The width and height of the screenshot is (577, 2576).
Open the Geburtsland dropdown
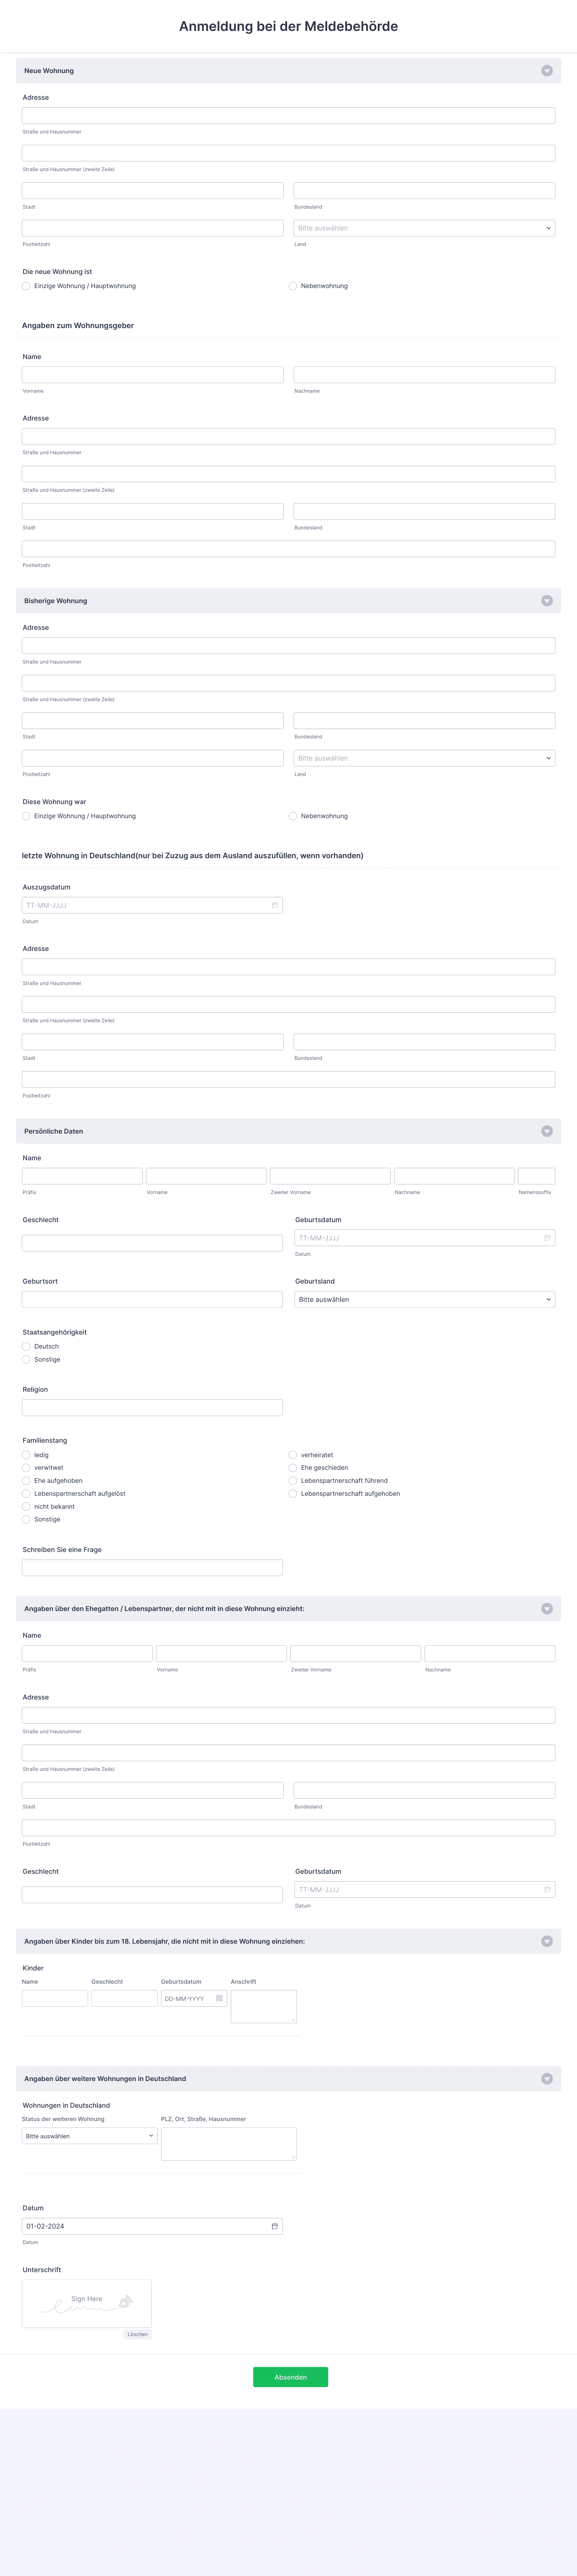click(424, 1299)
